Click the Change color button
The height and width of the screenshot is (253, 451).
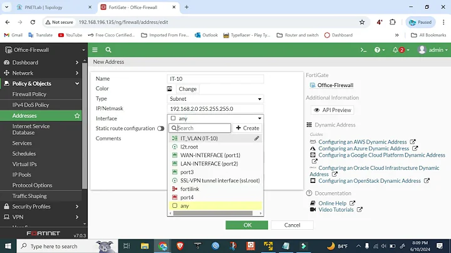(x=187, y=89)
